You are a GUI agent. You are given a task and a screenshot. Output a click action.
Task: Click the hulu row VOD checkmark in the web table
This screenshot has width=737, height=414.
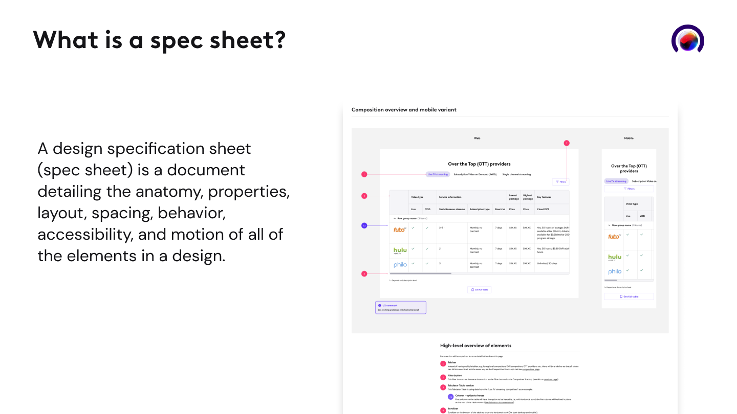426,248
